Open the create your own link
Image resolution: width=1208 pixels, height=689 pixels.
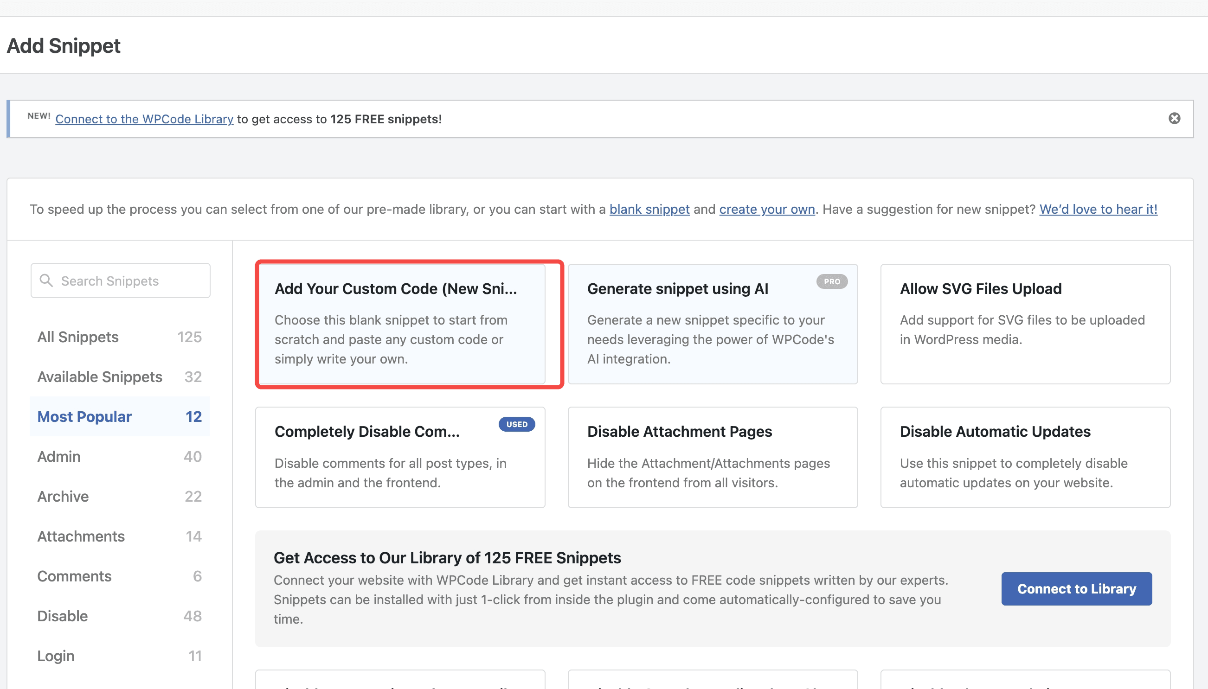click(x=767, y=209)
